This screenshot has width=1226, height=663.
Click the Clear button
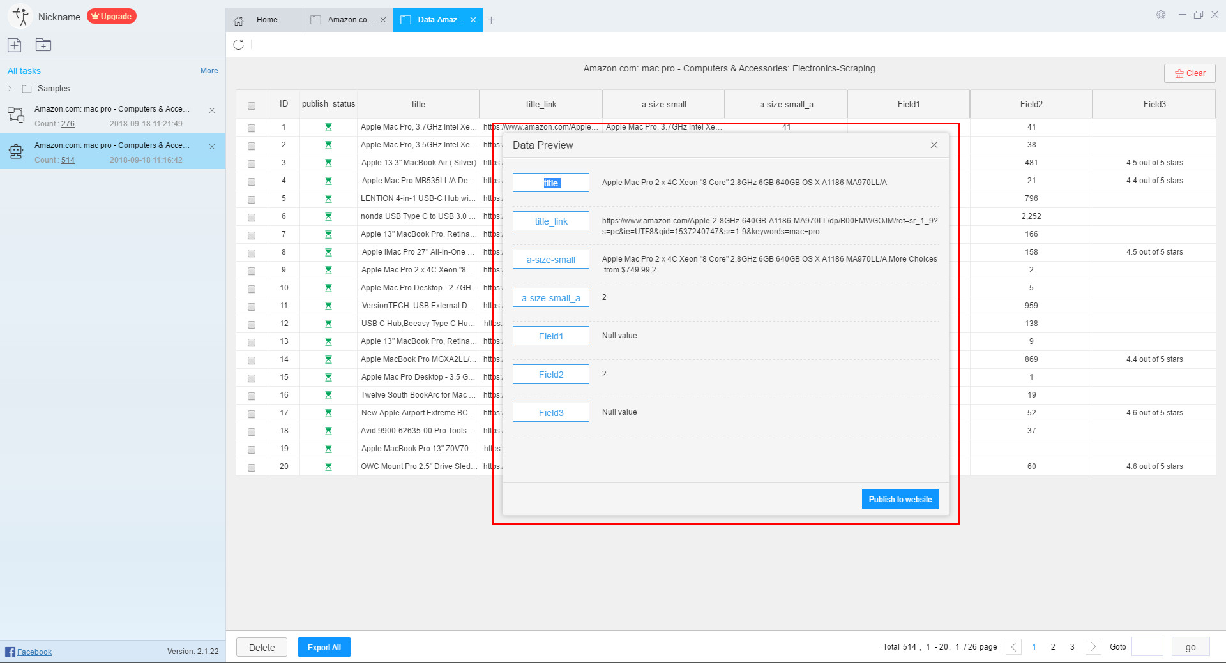[x=1190, y=73]
